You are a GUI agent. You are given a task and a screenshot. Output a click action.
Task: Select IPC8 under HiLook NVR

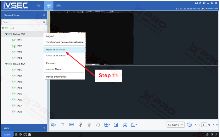(x=19, y=112)
